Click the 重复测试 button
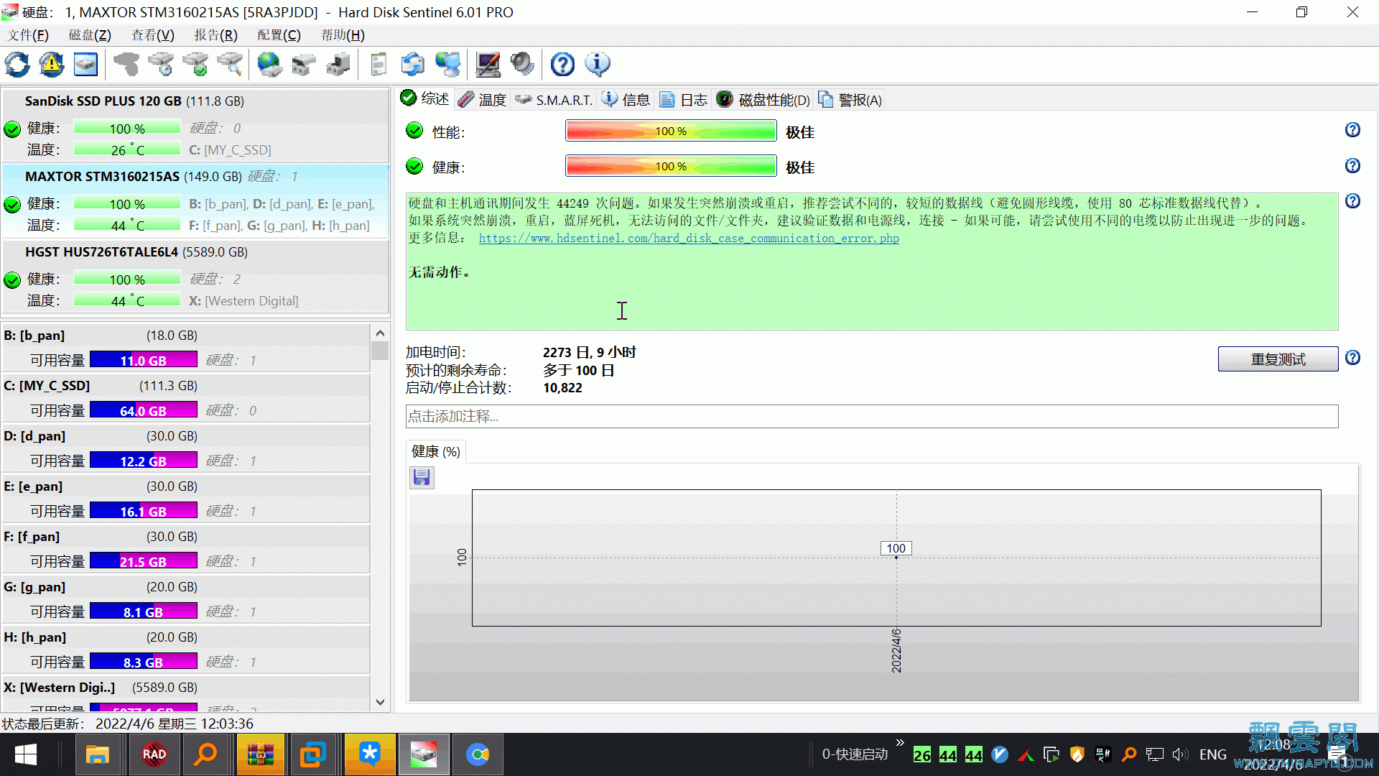Image resolution: width=1379 pixels, height=776 pixels. pyautogui.click(x=1278, y=359)
